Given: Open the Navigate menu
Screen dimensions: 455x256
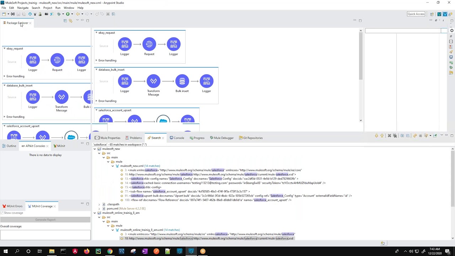Looking at the screenshot, I should pos(23,8).
